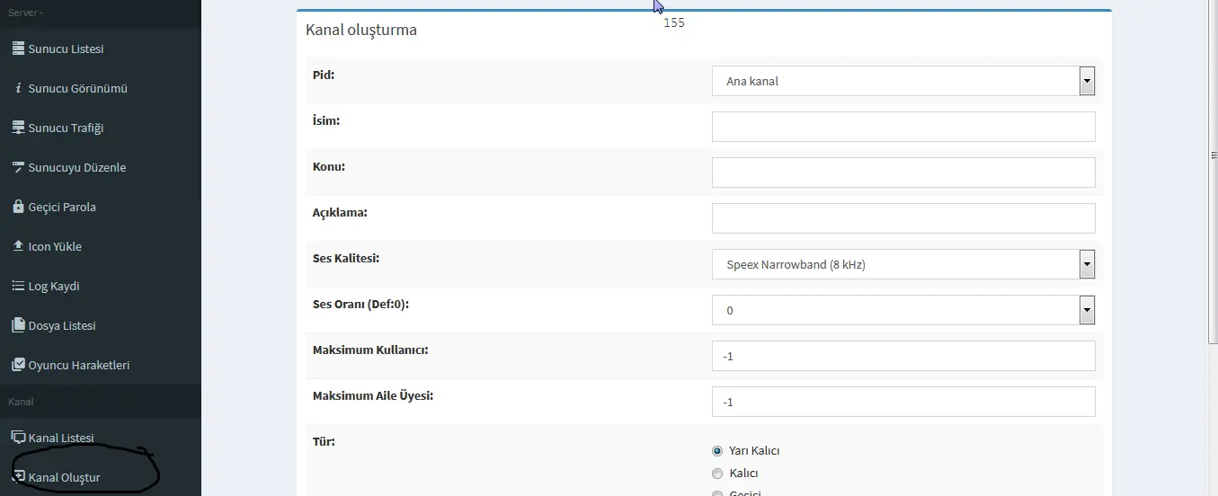
Task: Click the Sunucu Listesi server icon
Action: [x=18, y=49]
